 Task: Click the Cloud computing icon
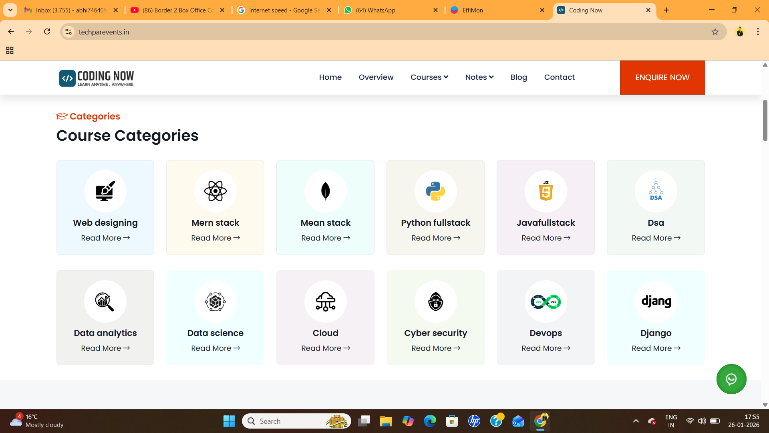(325, 301)
